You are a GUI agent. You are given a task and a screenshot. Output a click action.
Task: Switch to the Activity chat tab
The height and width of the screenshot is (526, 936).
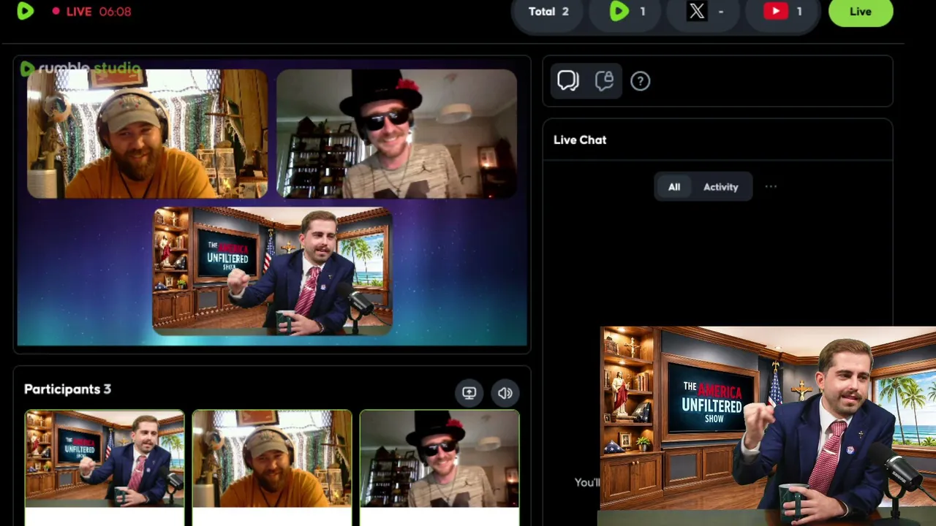(720, 187)
